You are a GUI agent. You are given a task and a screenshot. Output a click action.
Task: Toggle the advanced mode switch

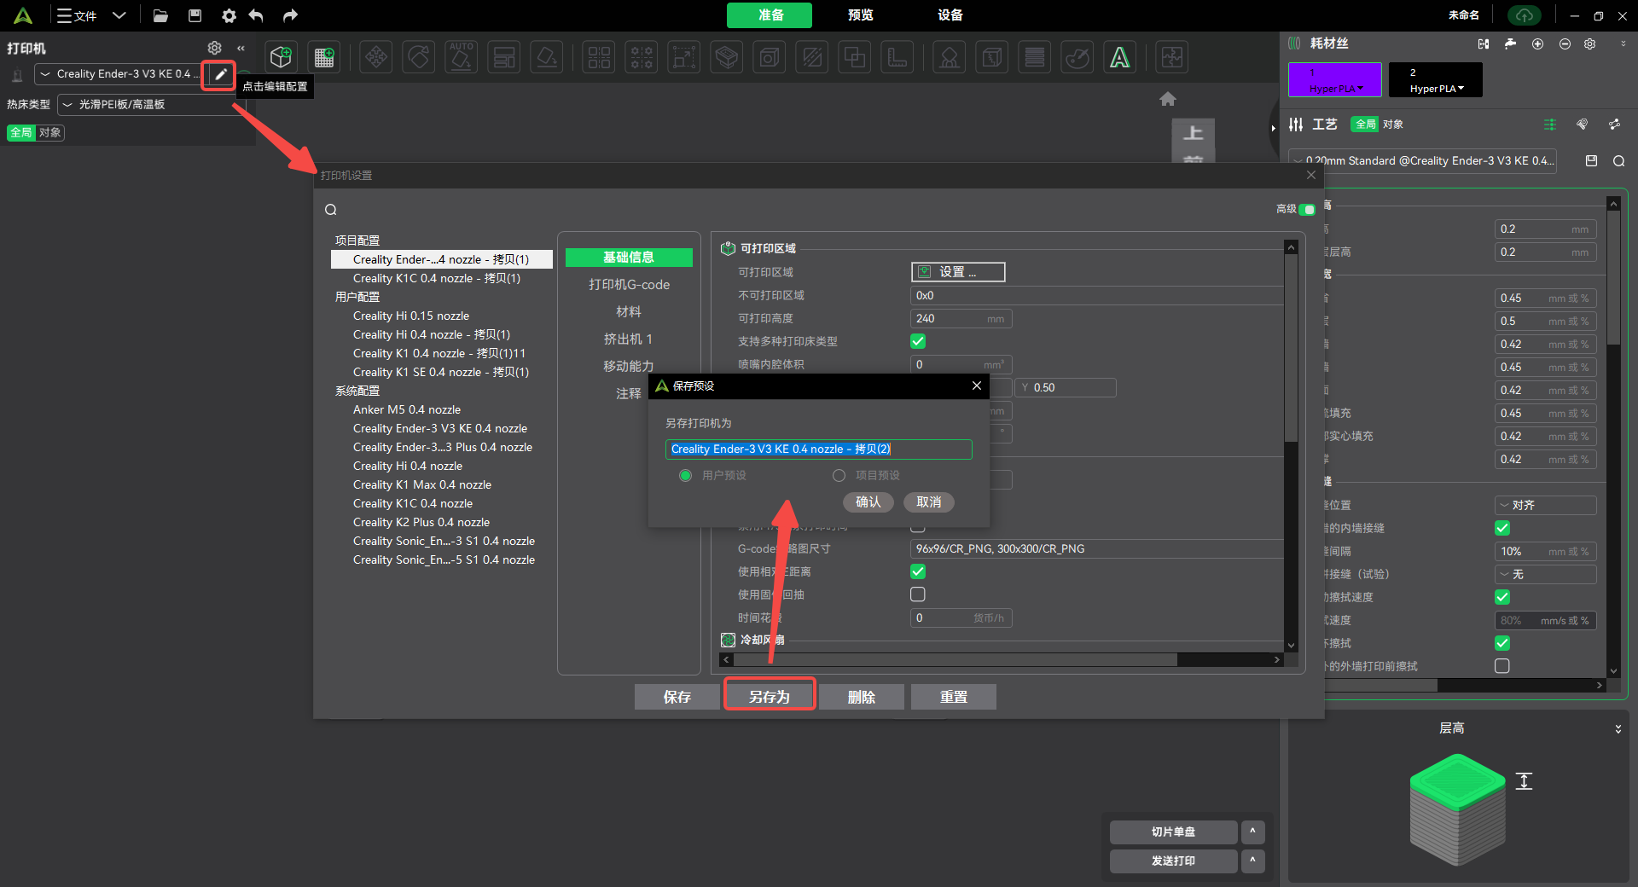point(1307,209)
